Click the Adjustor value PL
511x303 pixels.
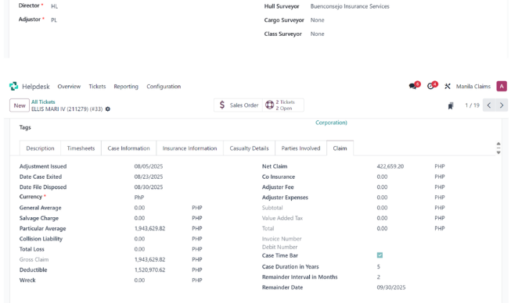click(x=54, y=20)
